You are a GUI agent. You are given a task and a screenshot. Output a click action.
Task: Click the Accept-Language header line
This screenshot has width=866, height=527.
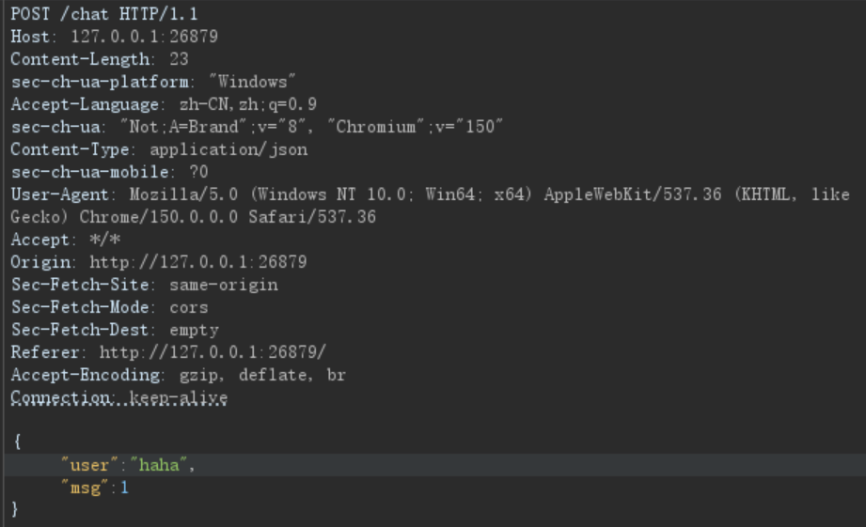(164, 104)
